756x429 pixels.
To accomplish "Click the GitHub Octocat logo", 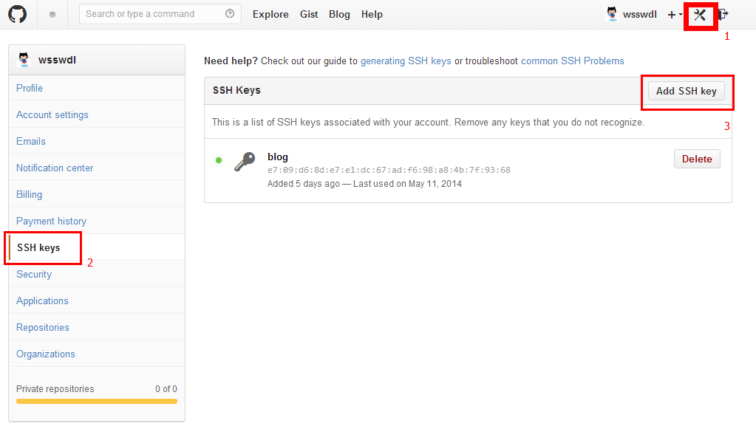I will (x=17, y=14).
